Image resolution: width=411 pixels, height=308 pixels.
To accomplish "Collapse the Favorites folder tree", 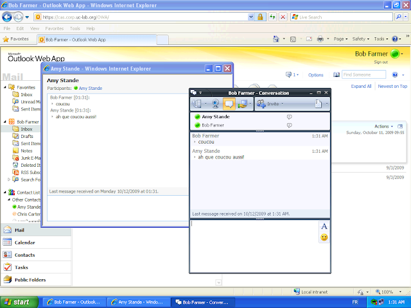I will [x=5, y=87].
